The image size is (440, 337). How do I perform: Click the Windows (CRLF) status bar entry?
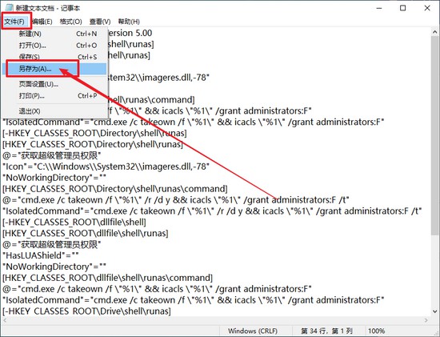pos(253,331)
